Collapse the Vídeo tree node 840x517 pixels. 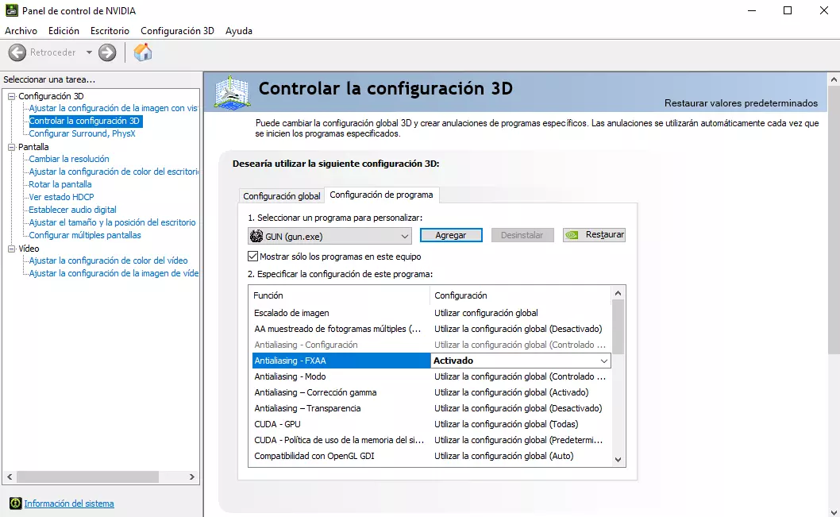pyautogui.click(x=11, y=249)
